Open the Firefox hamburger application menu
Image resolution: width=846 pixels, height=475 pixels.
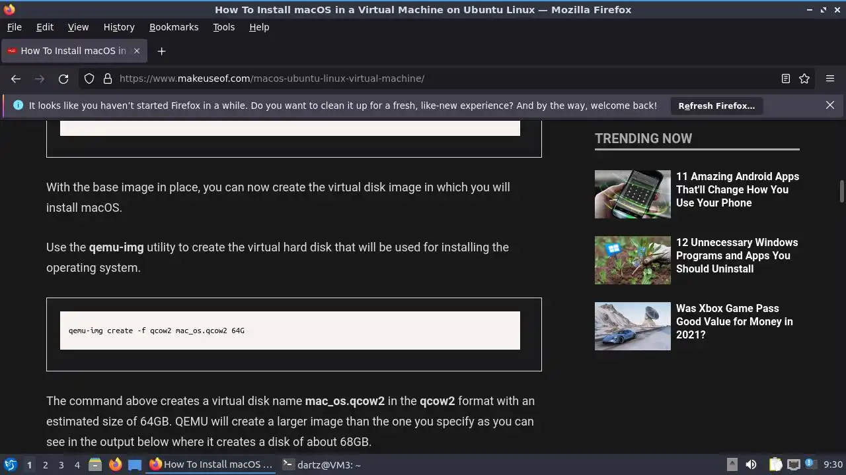[830, 79]
